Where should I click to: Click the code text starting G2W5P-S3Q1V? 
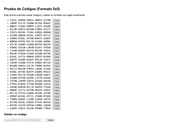click(30, 108)
